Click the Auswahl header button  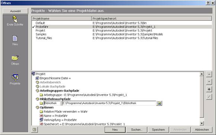(15, 11)
